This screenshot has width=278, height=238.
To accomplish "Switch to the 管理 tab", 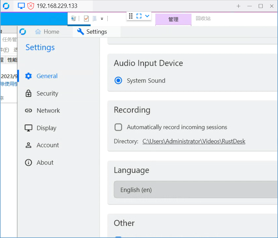I will click(x=173, y=19).
